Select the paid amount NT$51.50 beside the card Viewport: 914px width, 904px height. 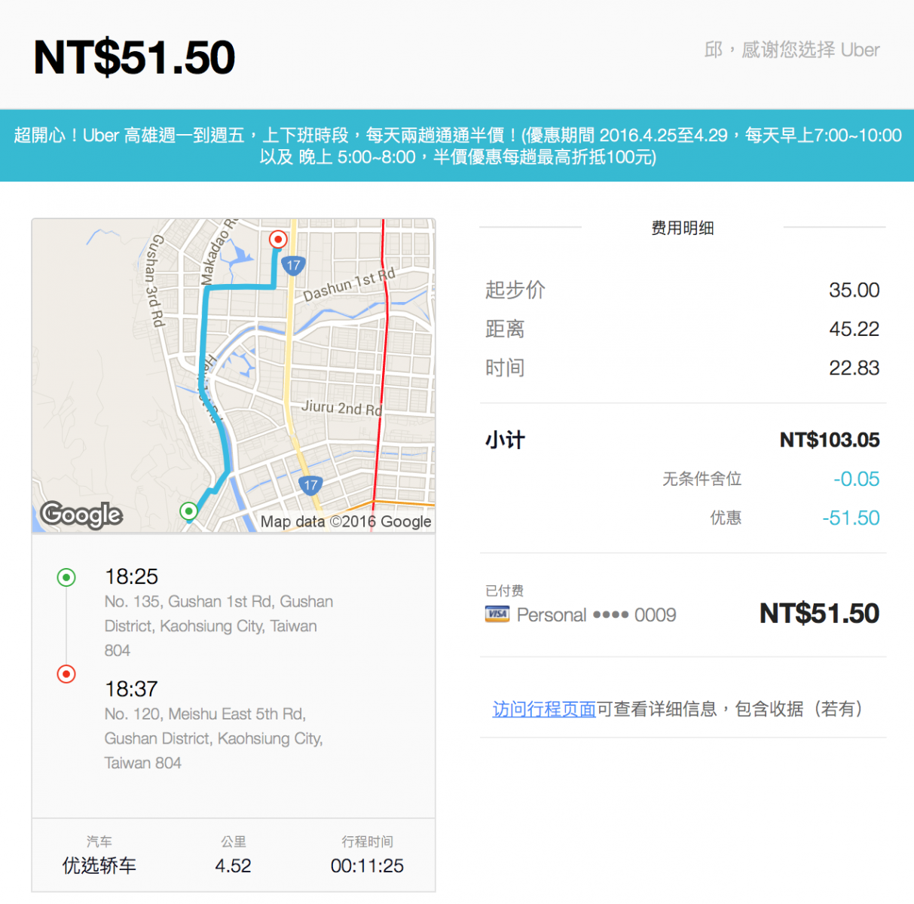tap(820, 613)
